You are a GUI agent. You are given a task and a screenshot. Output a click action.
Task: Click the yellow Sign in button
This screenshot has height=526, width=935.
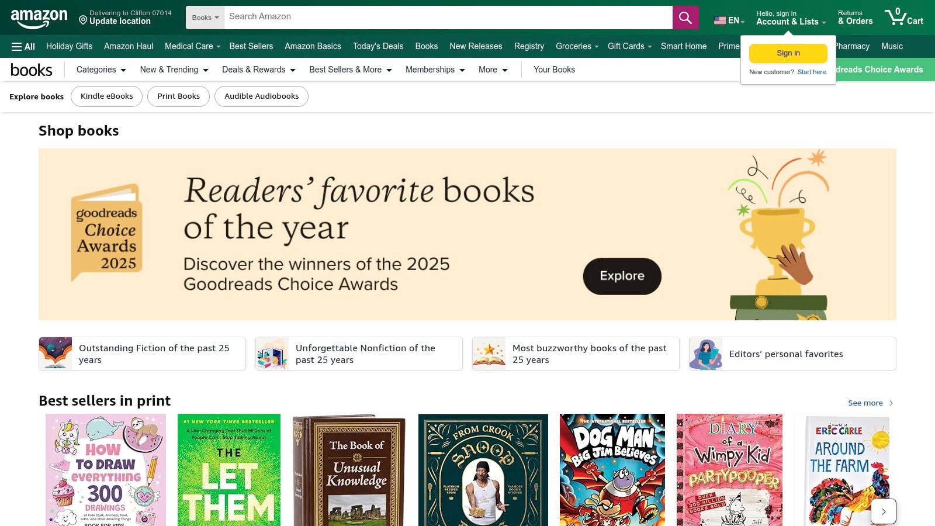(788, 53)
